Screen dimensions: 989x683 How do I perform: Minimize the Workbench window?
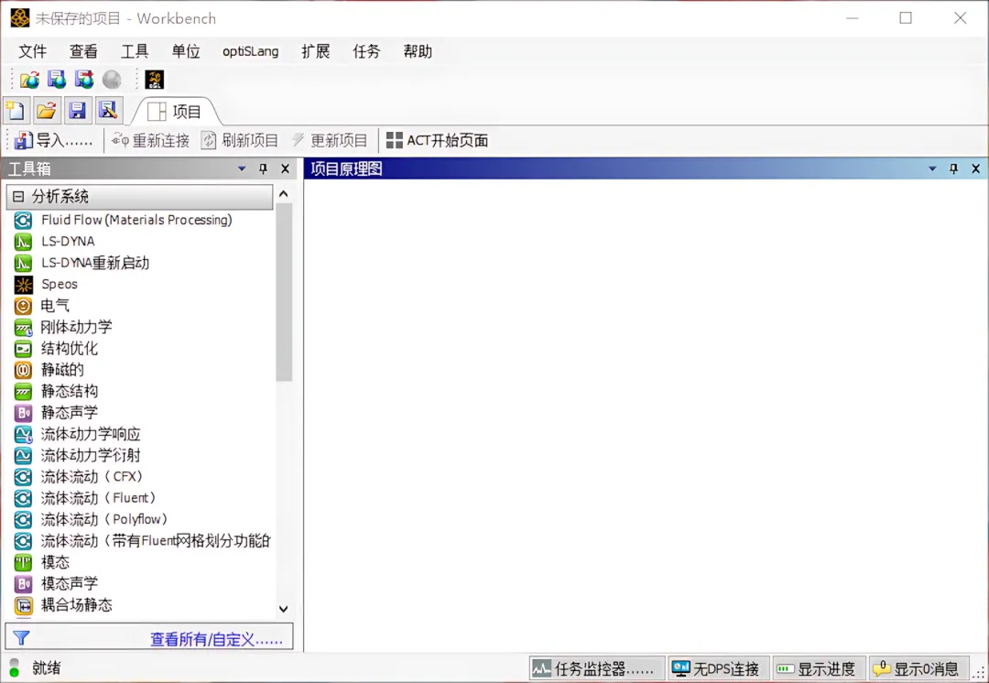[x=853, y=18]
